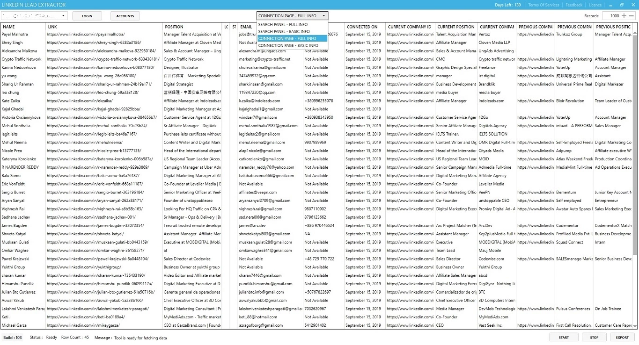Minimize the Lead Extractor window
Image resolution: width=639 pixels, height=345 pixels.
(x=612, y=5)
